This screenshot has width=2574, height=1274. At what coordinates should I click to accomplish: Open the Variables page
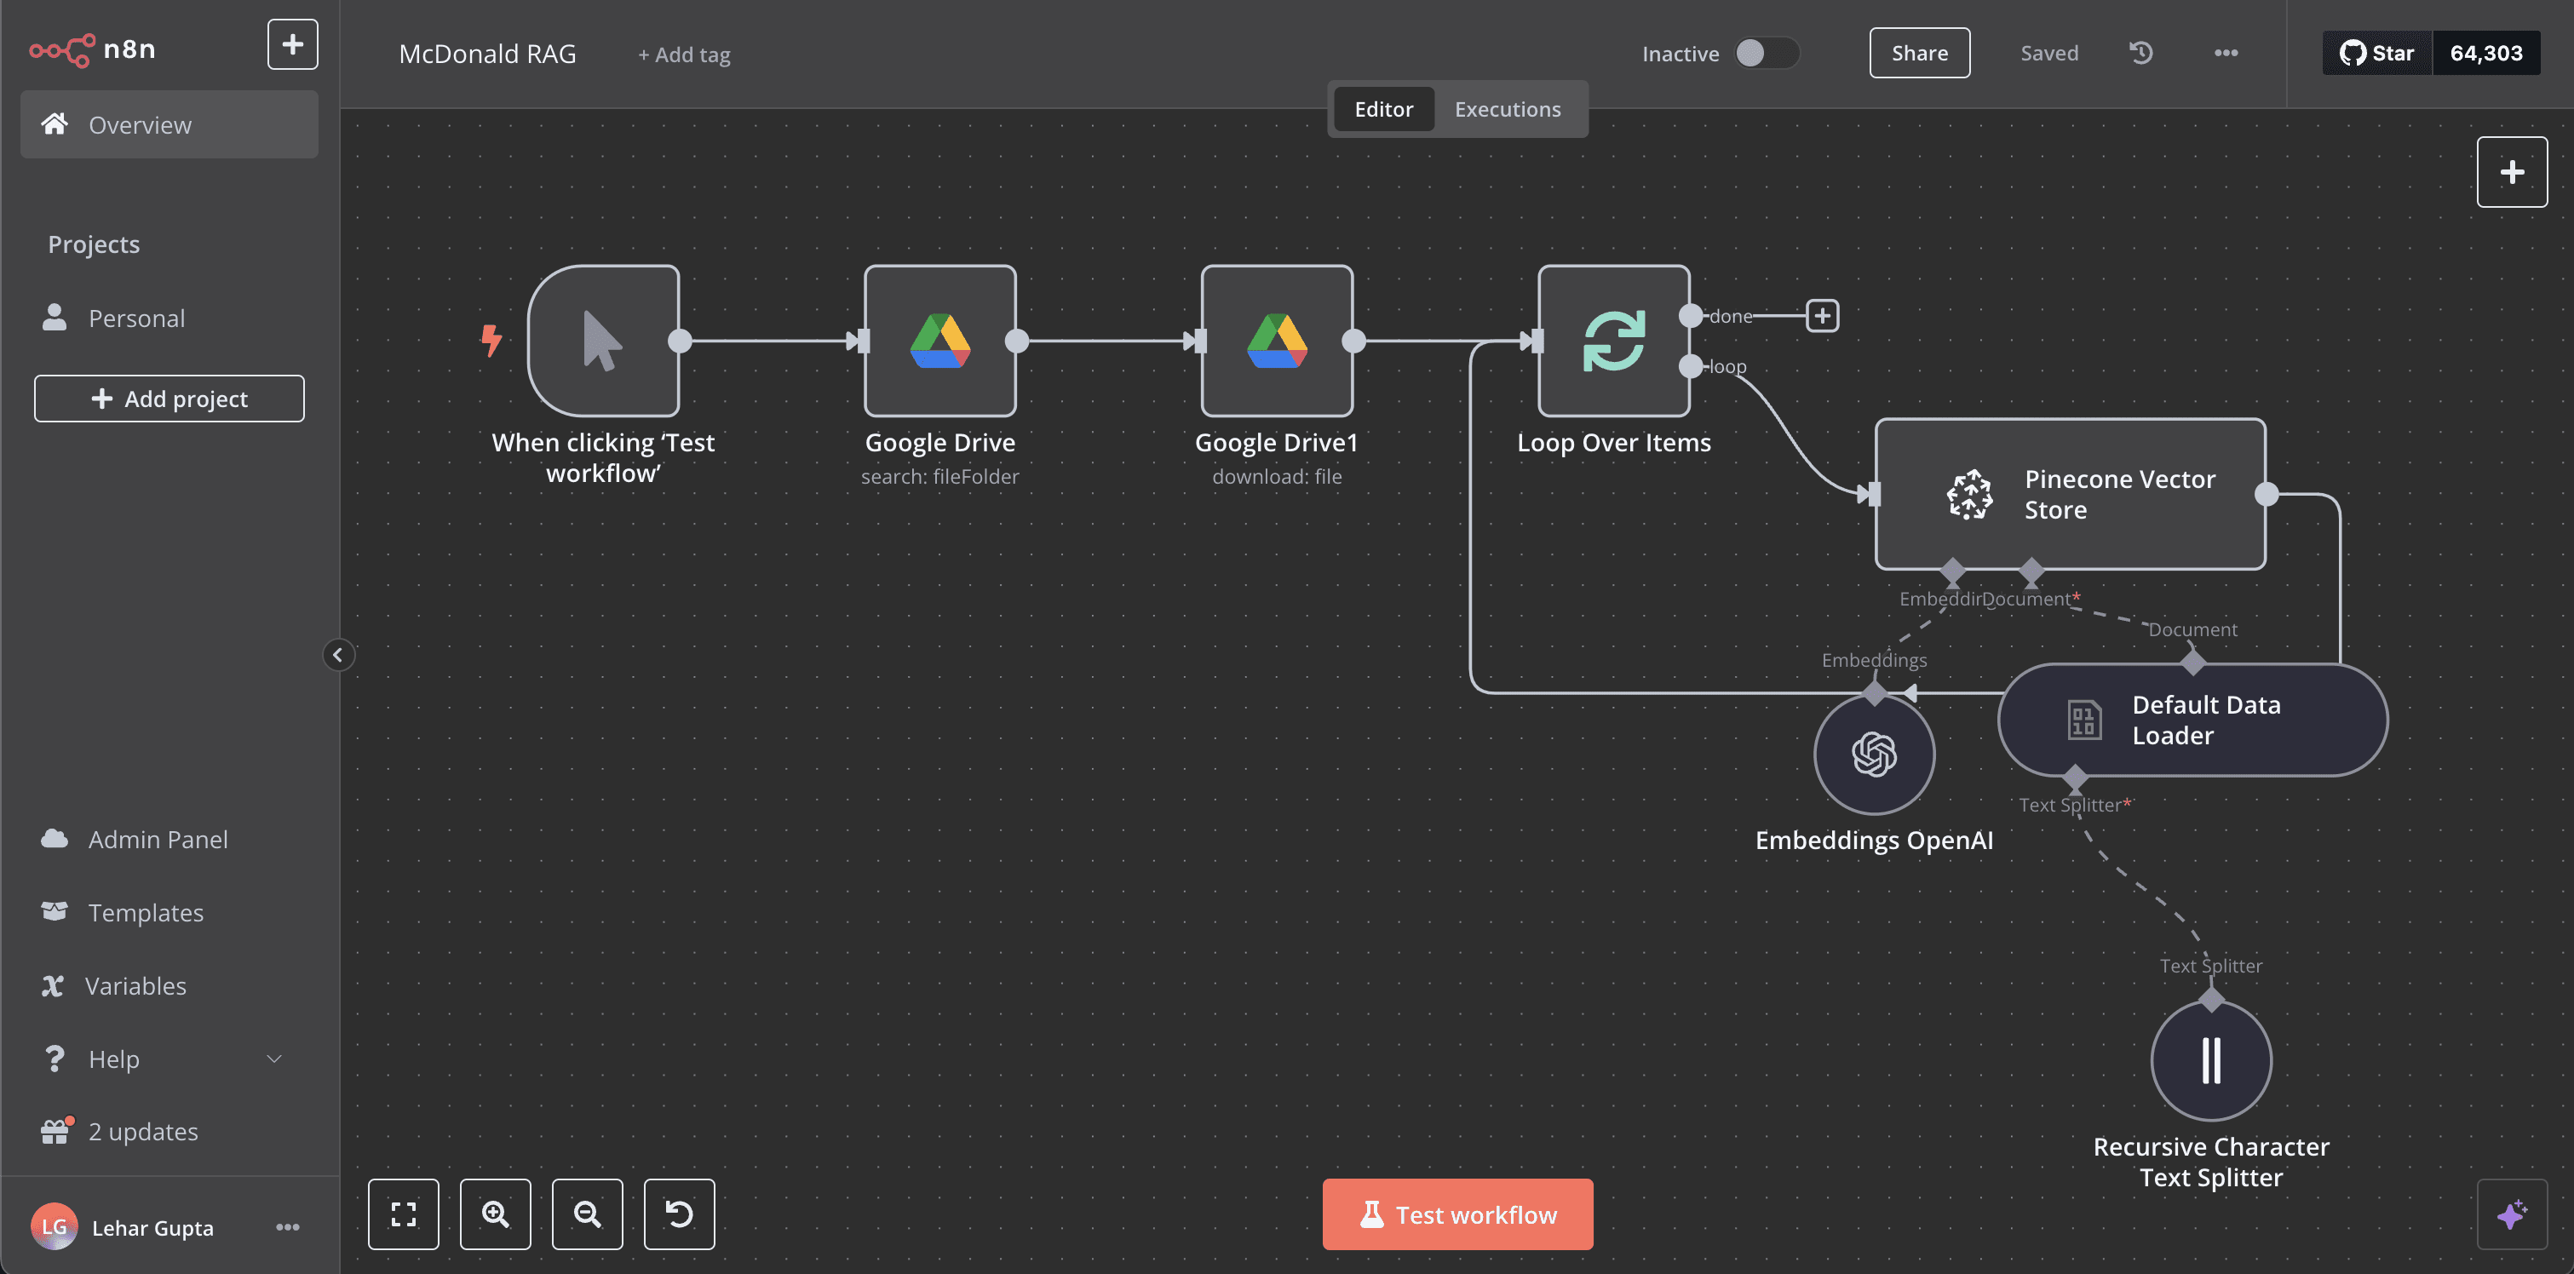[169, 986]
